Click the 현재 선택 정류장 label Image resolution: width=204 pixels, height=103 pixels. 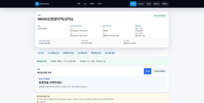(x=44, y=79)
